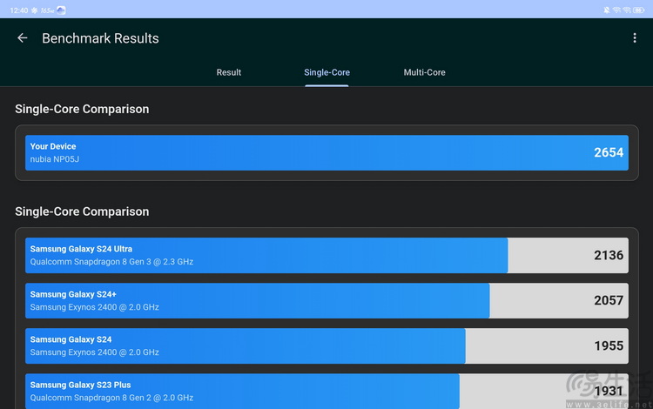Select the Single-Core tab
653x409 pixels.
click(326, 72)
